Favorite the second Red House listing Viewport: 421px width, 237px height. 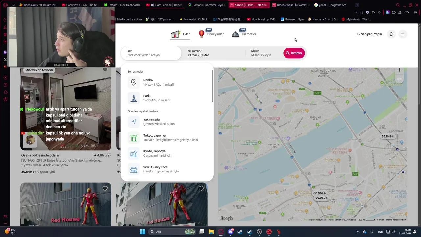pos(201,189)
